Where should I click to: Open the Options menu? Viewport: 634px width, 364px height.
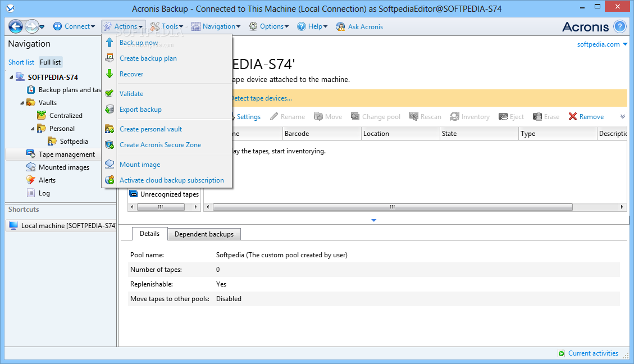click(x=269, y=27)
